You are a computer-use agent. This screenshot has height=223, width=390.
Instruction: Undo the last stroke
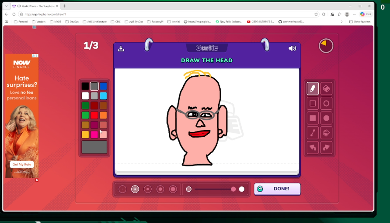313,148
